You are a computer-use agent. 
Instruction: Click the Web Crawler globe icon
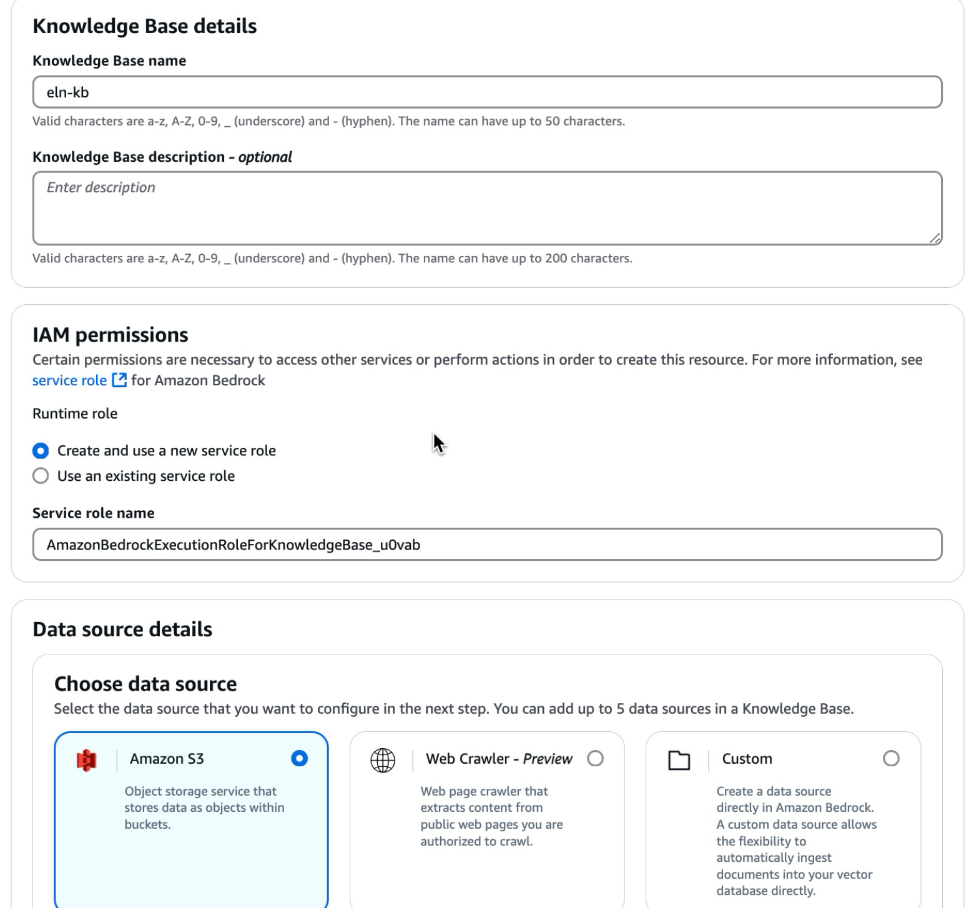coord(383,760)
